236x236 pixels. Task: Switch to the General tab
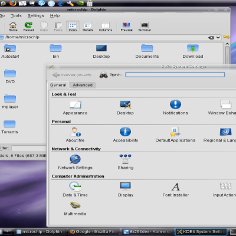(x=58, y=85)
